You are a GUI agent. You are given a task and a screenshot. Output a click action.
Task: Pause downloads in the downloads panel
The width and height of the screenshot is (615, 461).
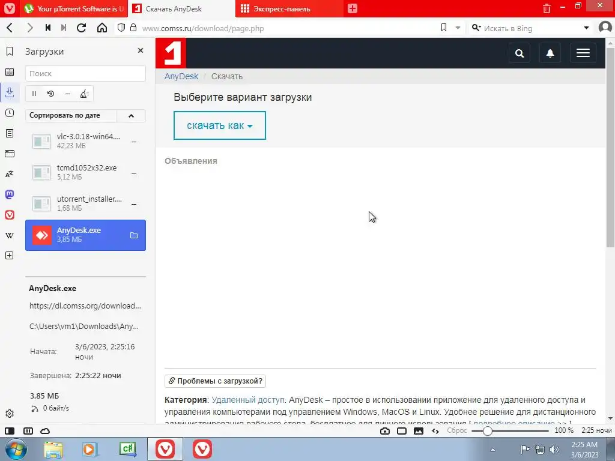[x=34, y=94]
